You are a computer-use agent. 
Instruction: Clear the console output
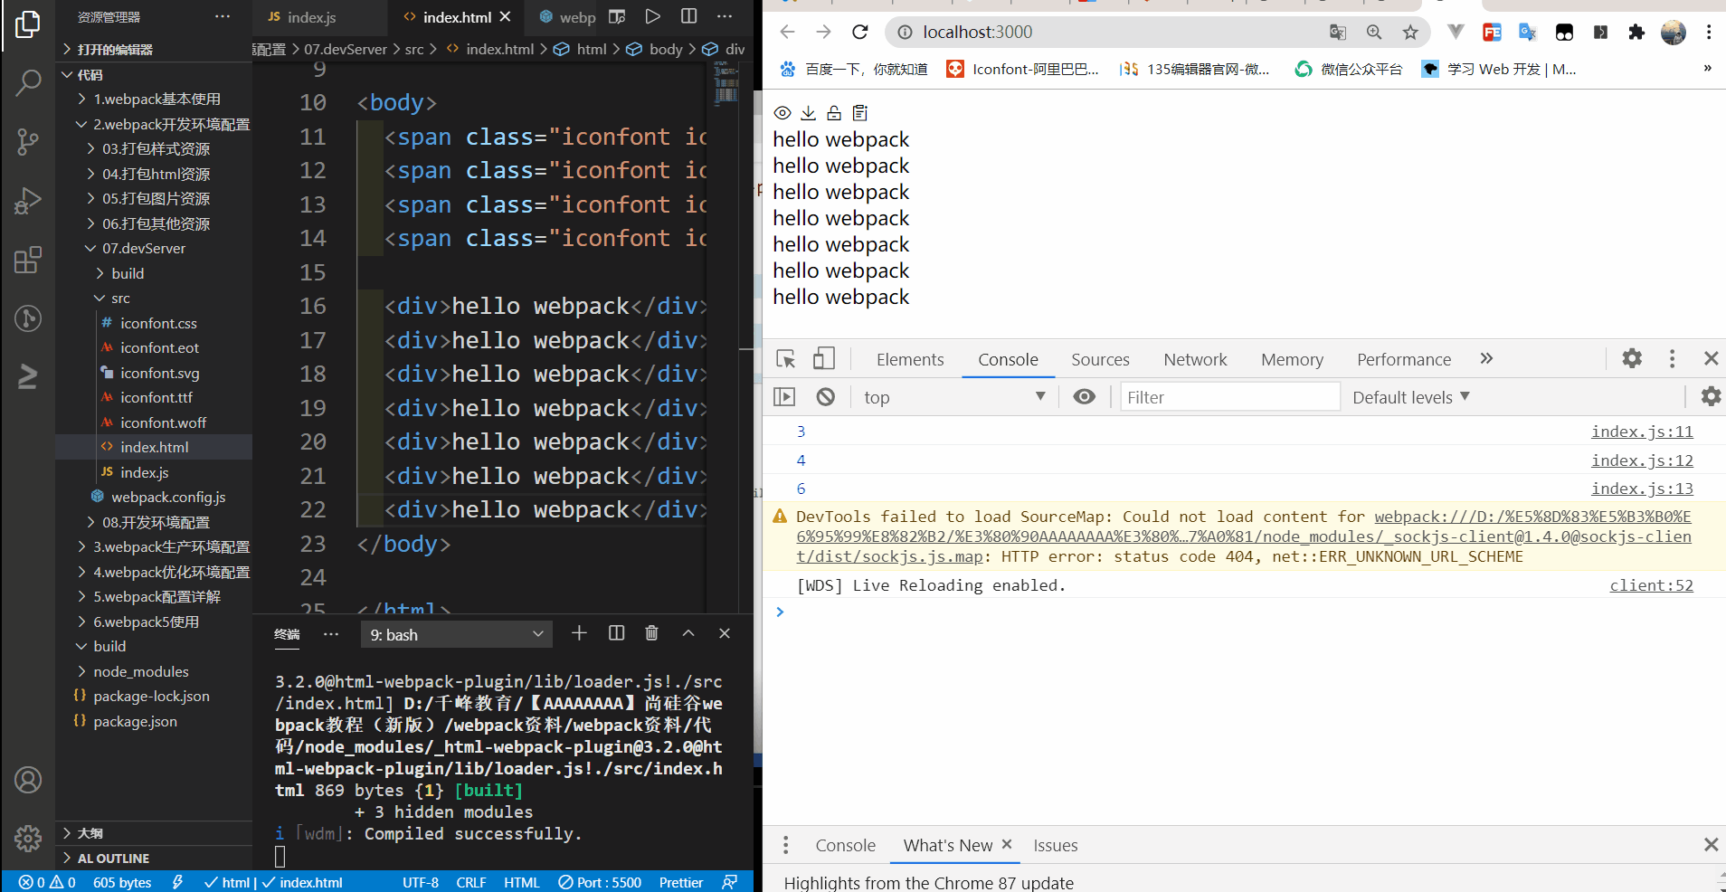coord(825,397)
